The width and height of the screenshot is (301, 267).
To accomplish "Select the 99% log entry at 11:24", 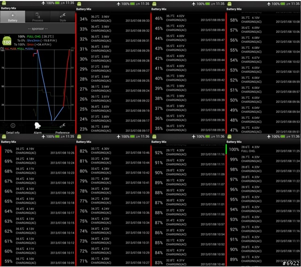I will [x=263, y=159].
